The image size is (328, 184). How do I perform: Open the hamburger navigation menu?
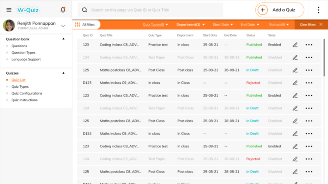pyautogui.click(x=9, y=10)
